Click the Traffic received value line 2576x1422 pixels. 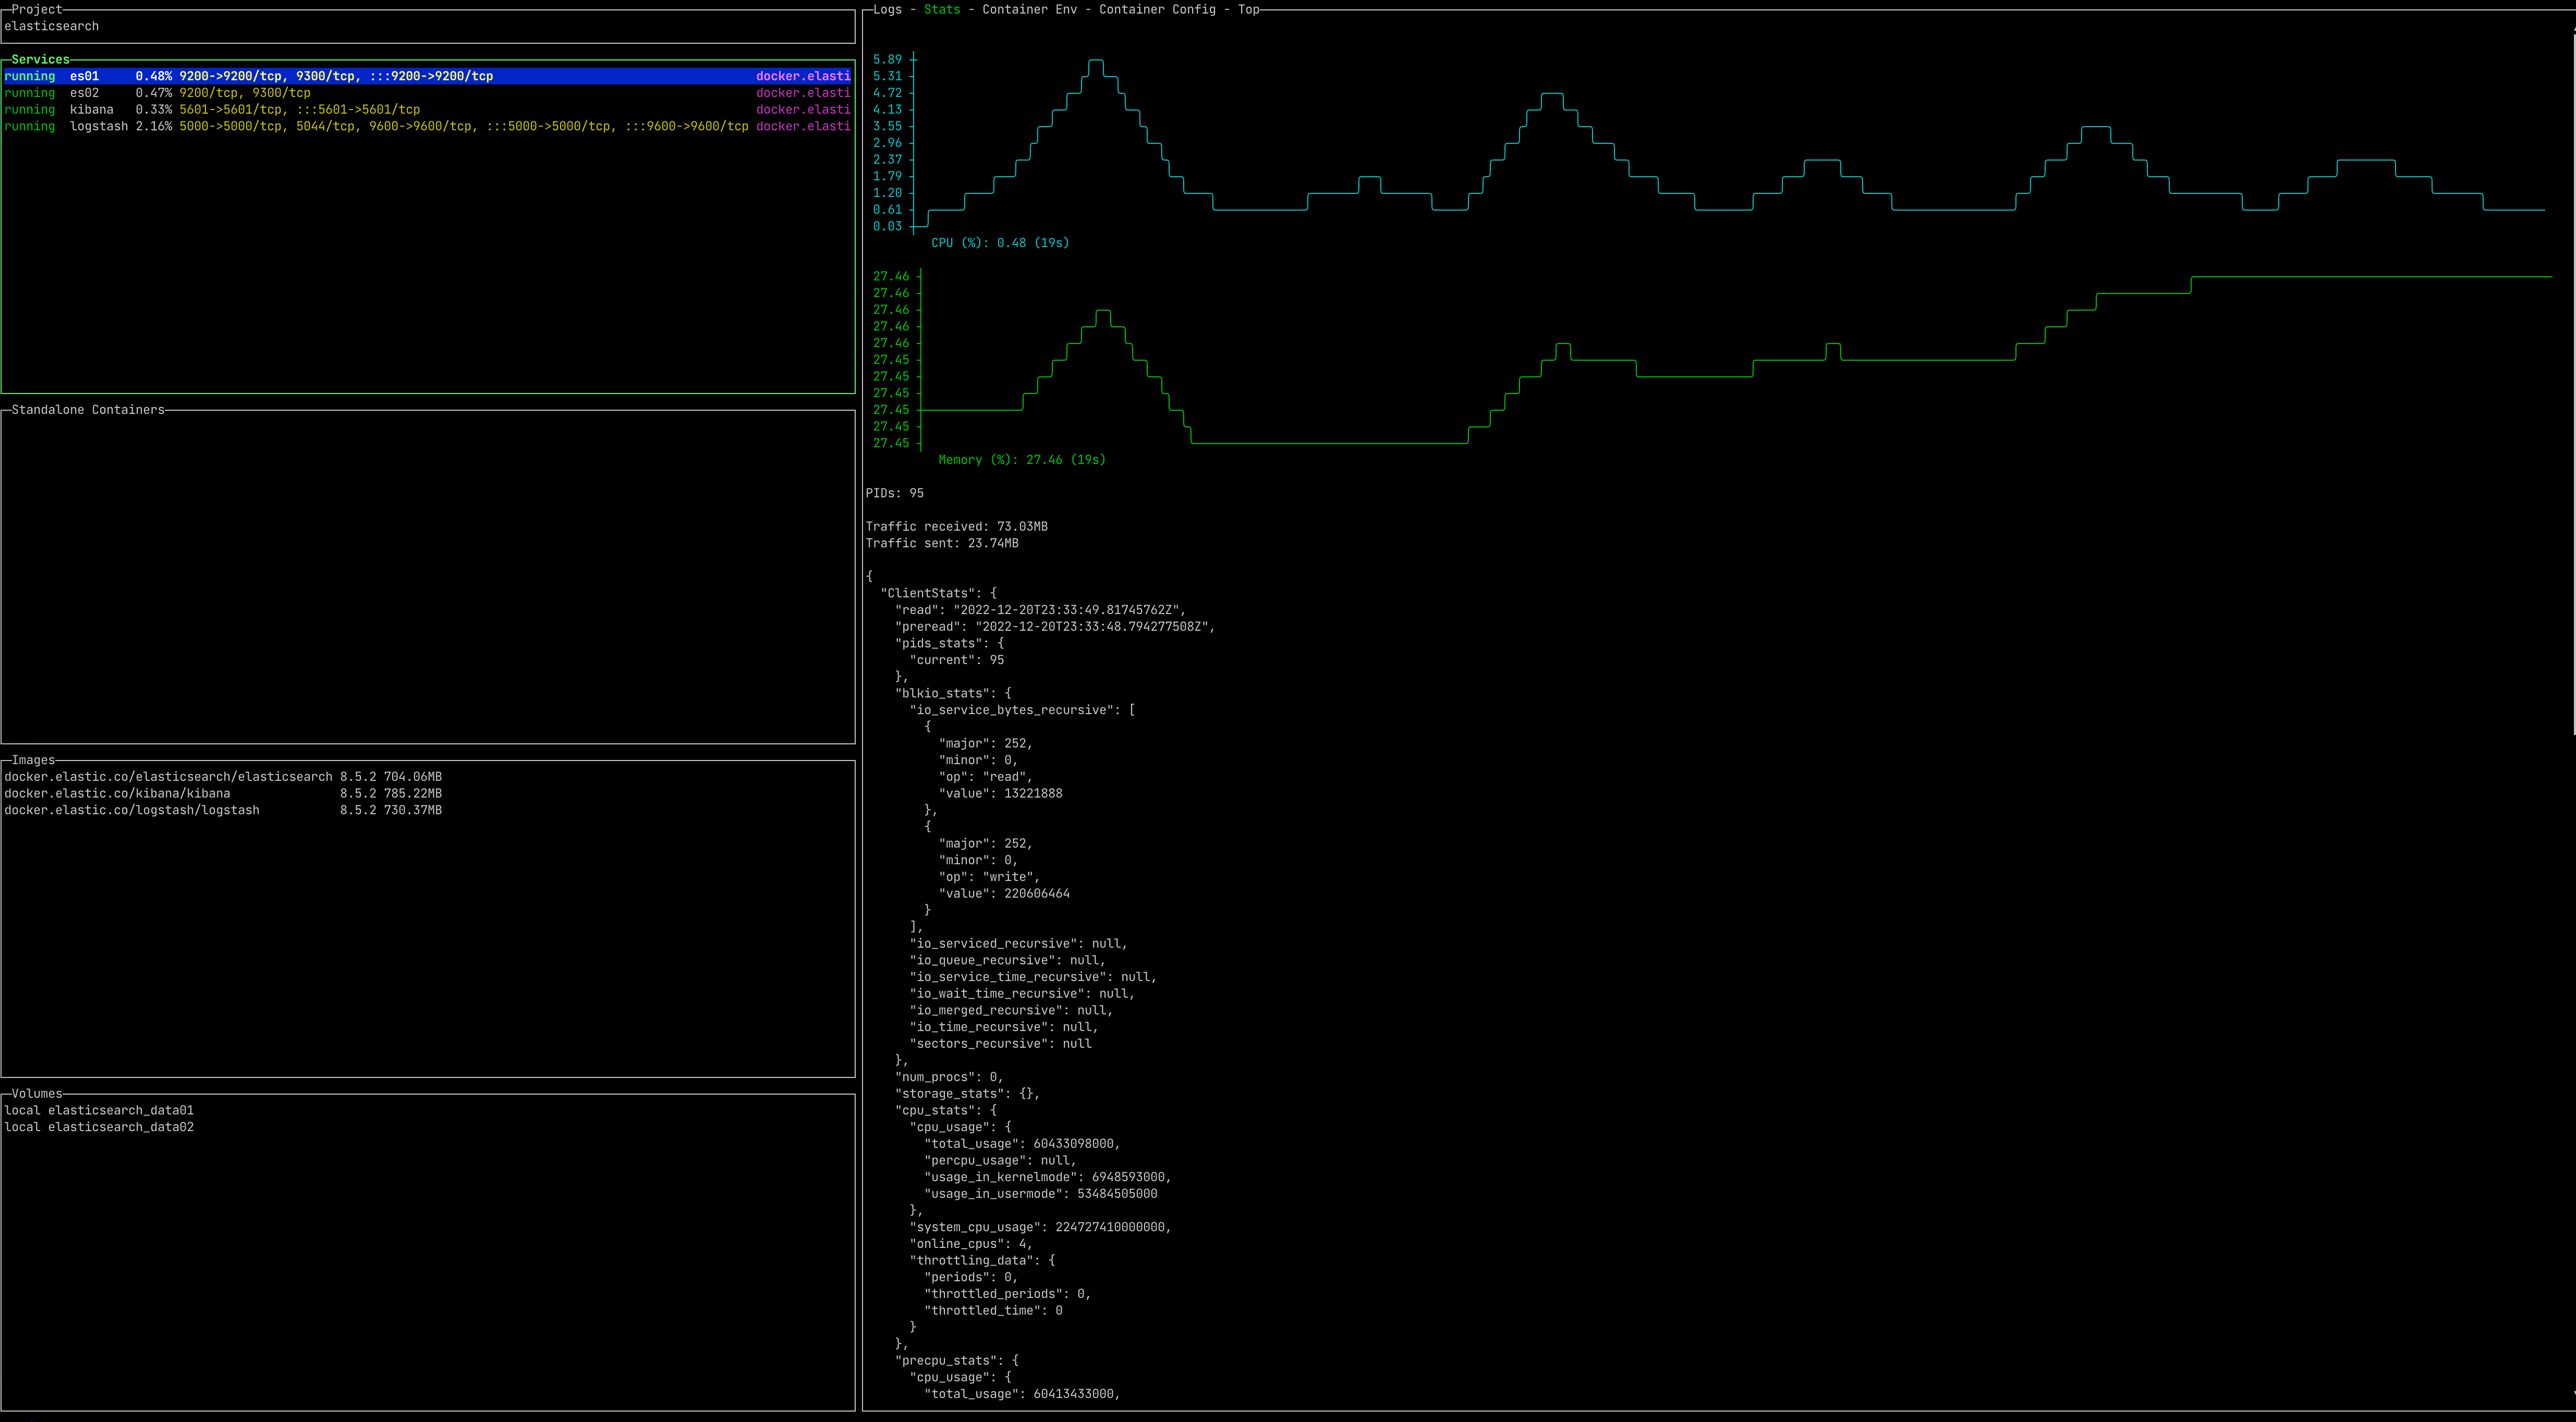957,526
